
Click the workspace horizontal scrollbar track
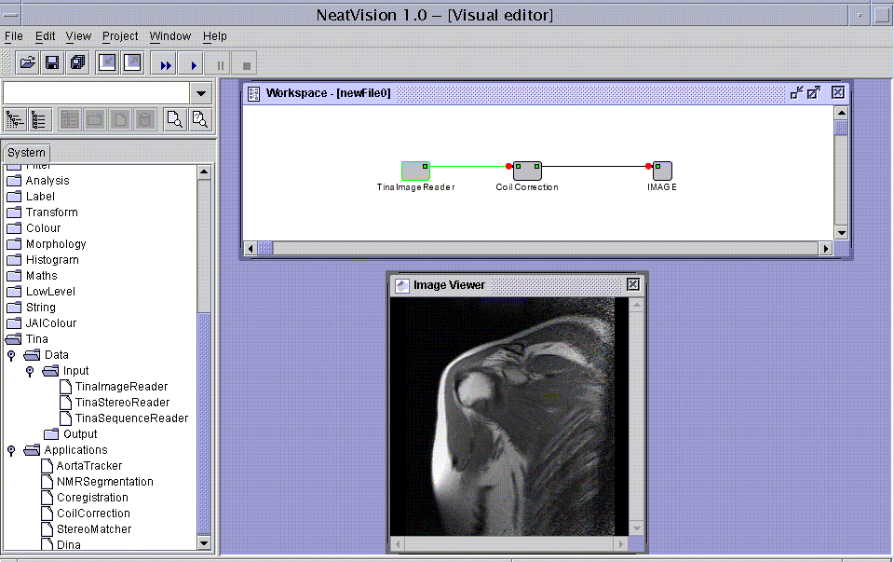point(540,248)
